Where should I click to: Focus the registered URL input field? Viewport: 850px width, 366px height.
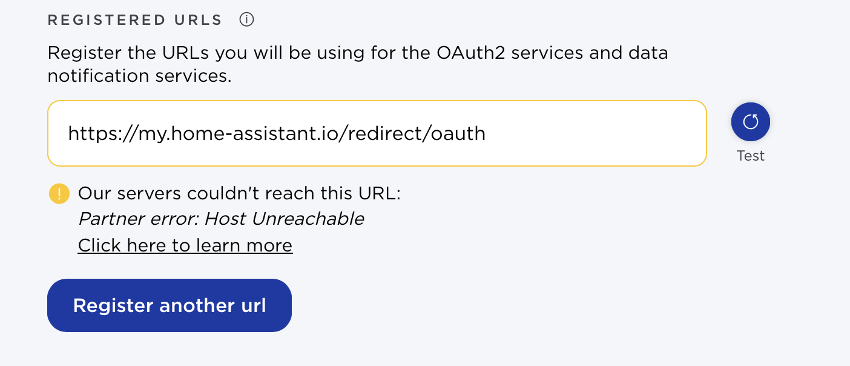(x=377, y=133)
